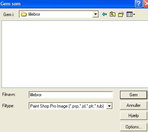
Task: Create a new folder
Action: [x=121, y=14]
